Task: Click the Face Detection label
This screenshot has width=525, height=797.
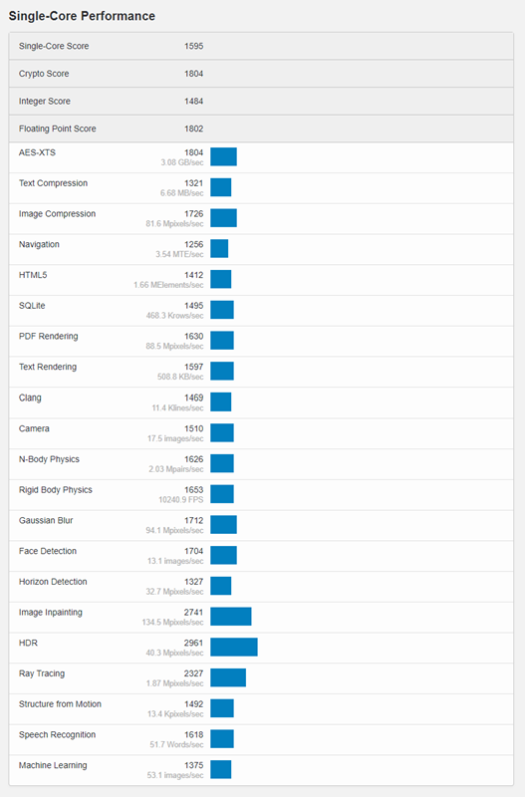Action: (x=48, y=551)
